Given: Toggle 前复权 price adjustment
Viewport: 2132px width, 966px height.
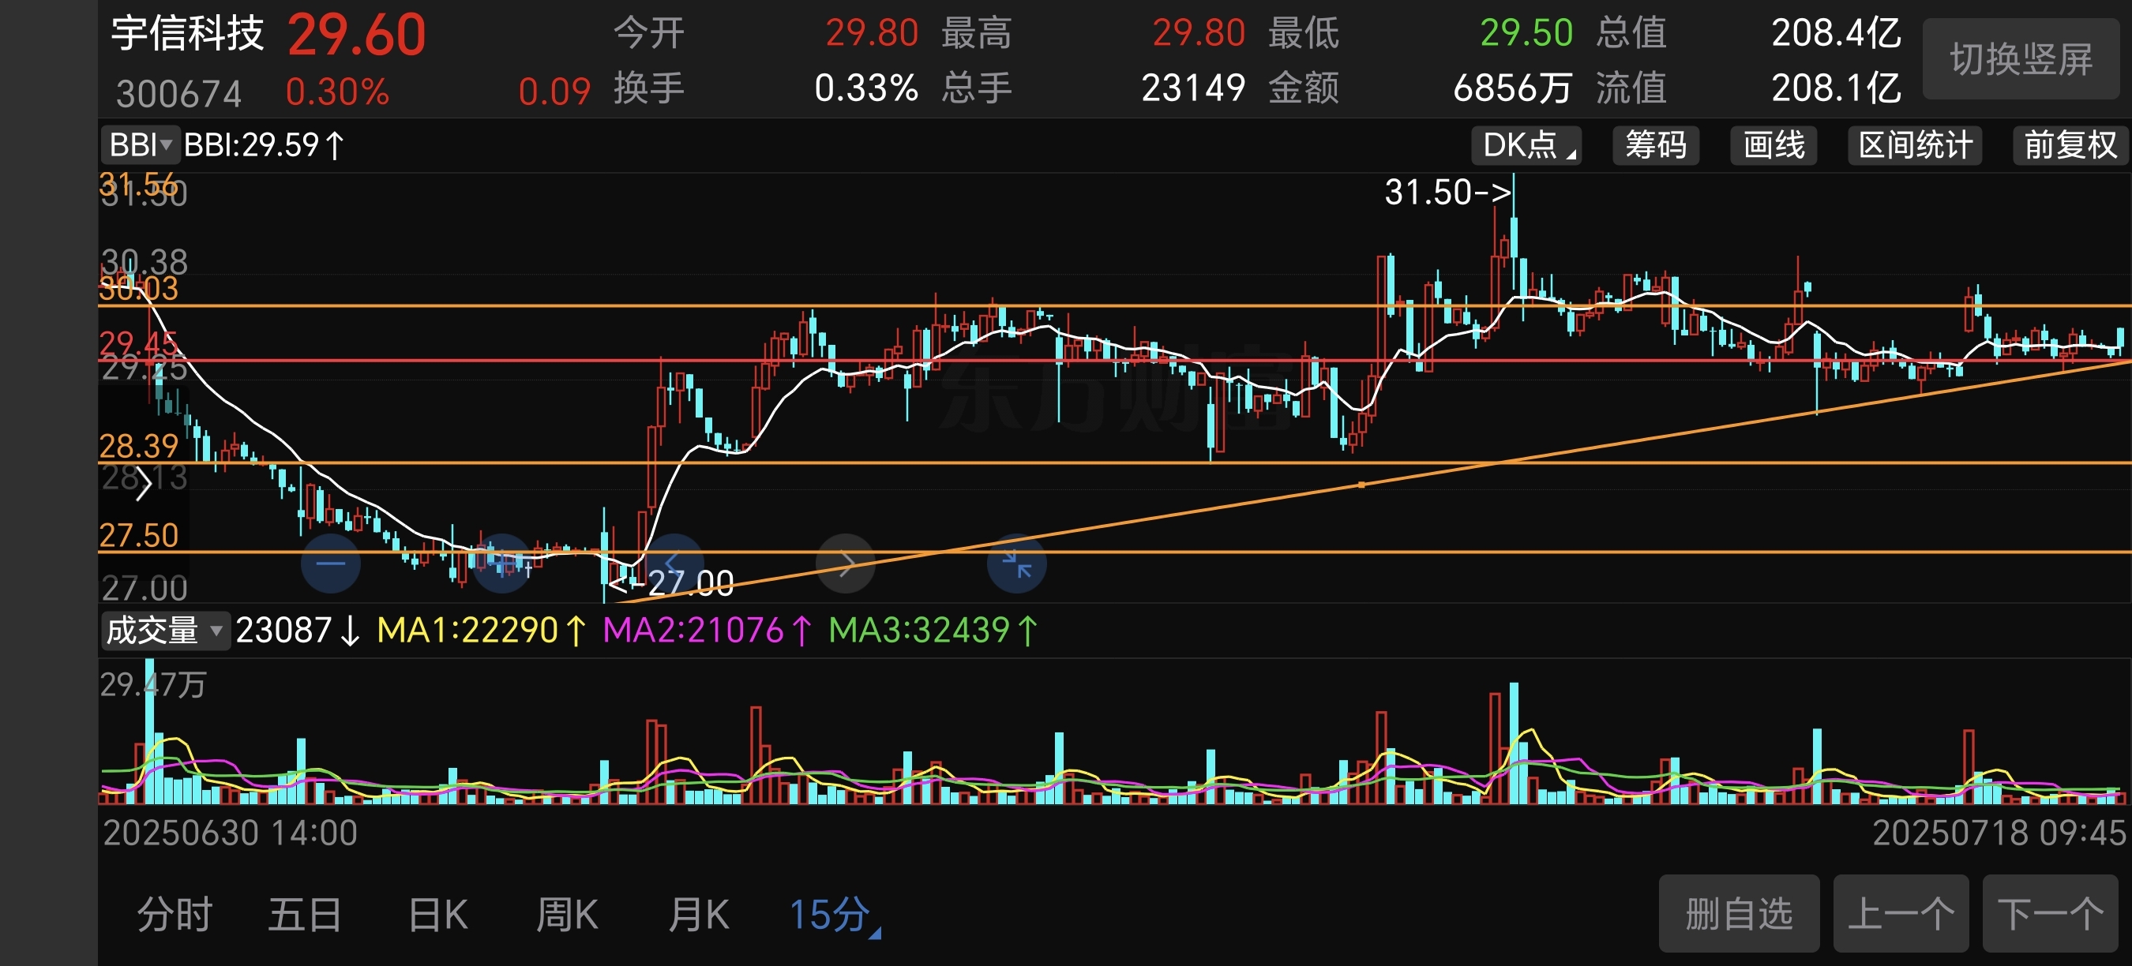Looking at the screenshot, I should pyautogui.click(x=2070, y=145).
